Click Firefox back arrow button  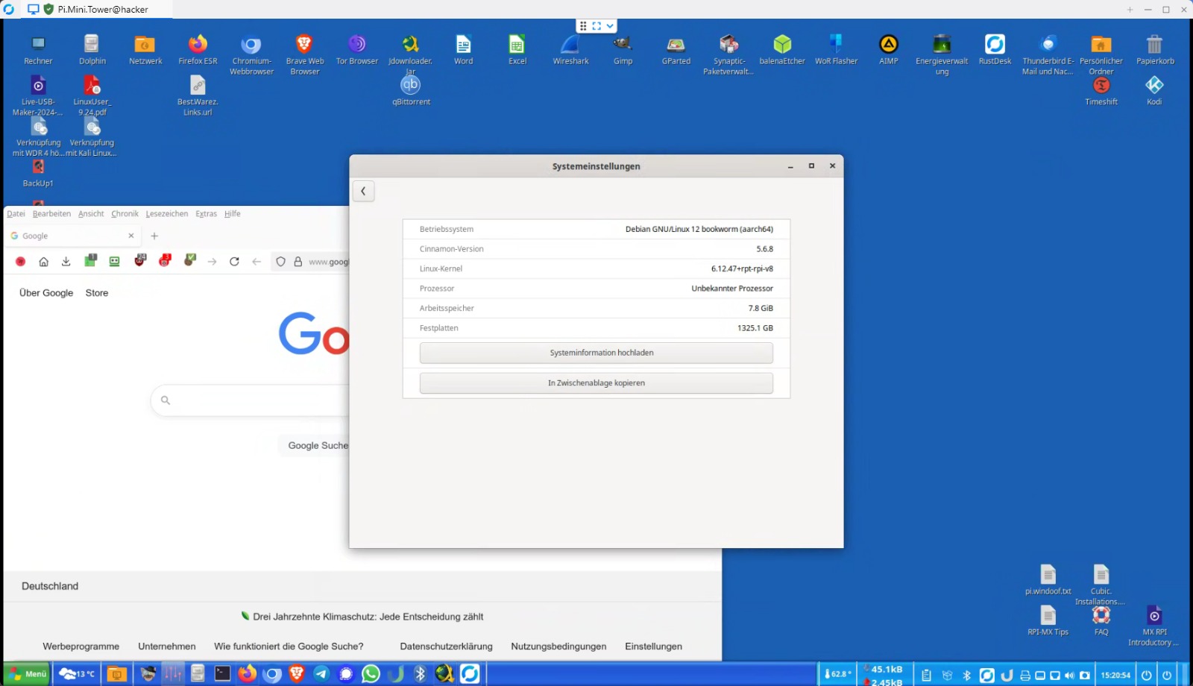[x=256, y=262]
